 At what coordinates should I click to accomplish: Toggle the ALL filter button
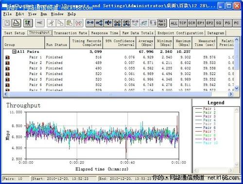click(174, 23)
